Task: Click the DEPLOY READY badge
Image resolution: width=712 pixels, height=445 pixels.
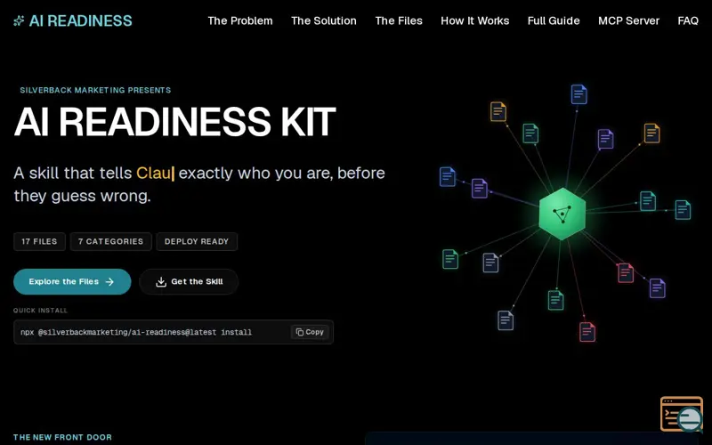Action: click(197, 241)
